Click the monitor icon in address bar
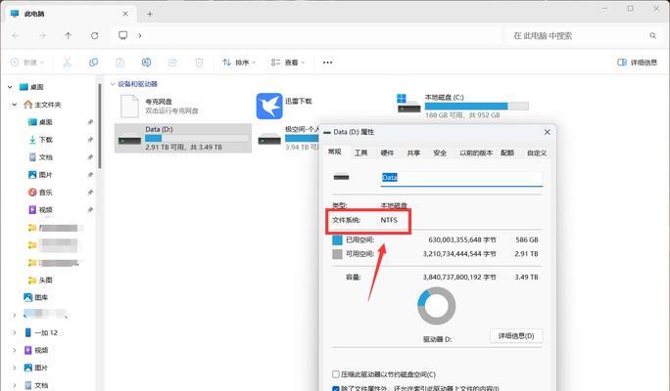The height and width of the screenshot is (391, 670). (x=123, y=35)
